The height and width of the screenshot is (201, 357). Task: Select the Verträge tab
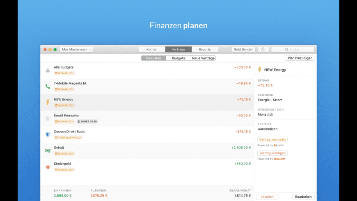click(178, 49)
